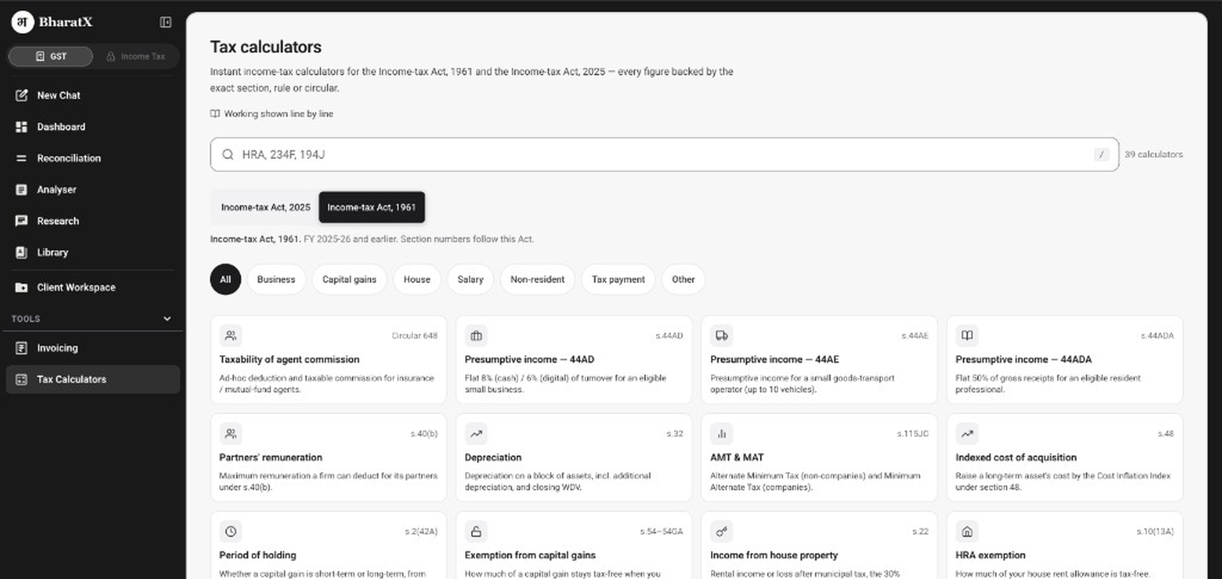
Task: Filter by Non-resident category
Action: coord(537,279)
